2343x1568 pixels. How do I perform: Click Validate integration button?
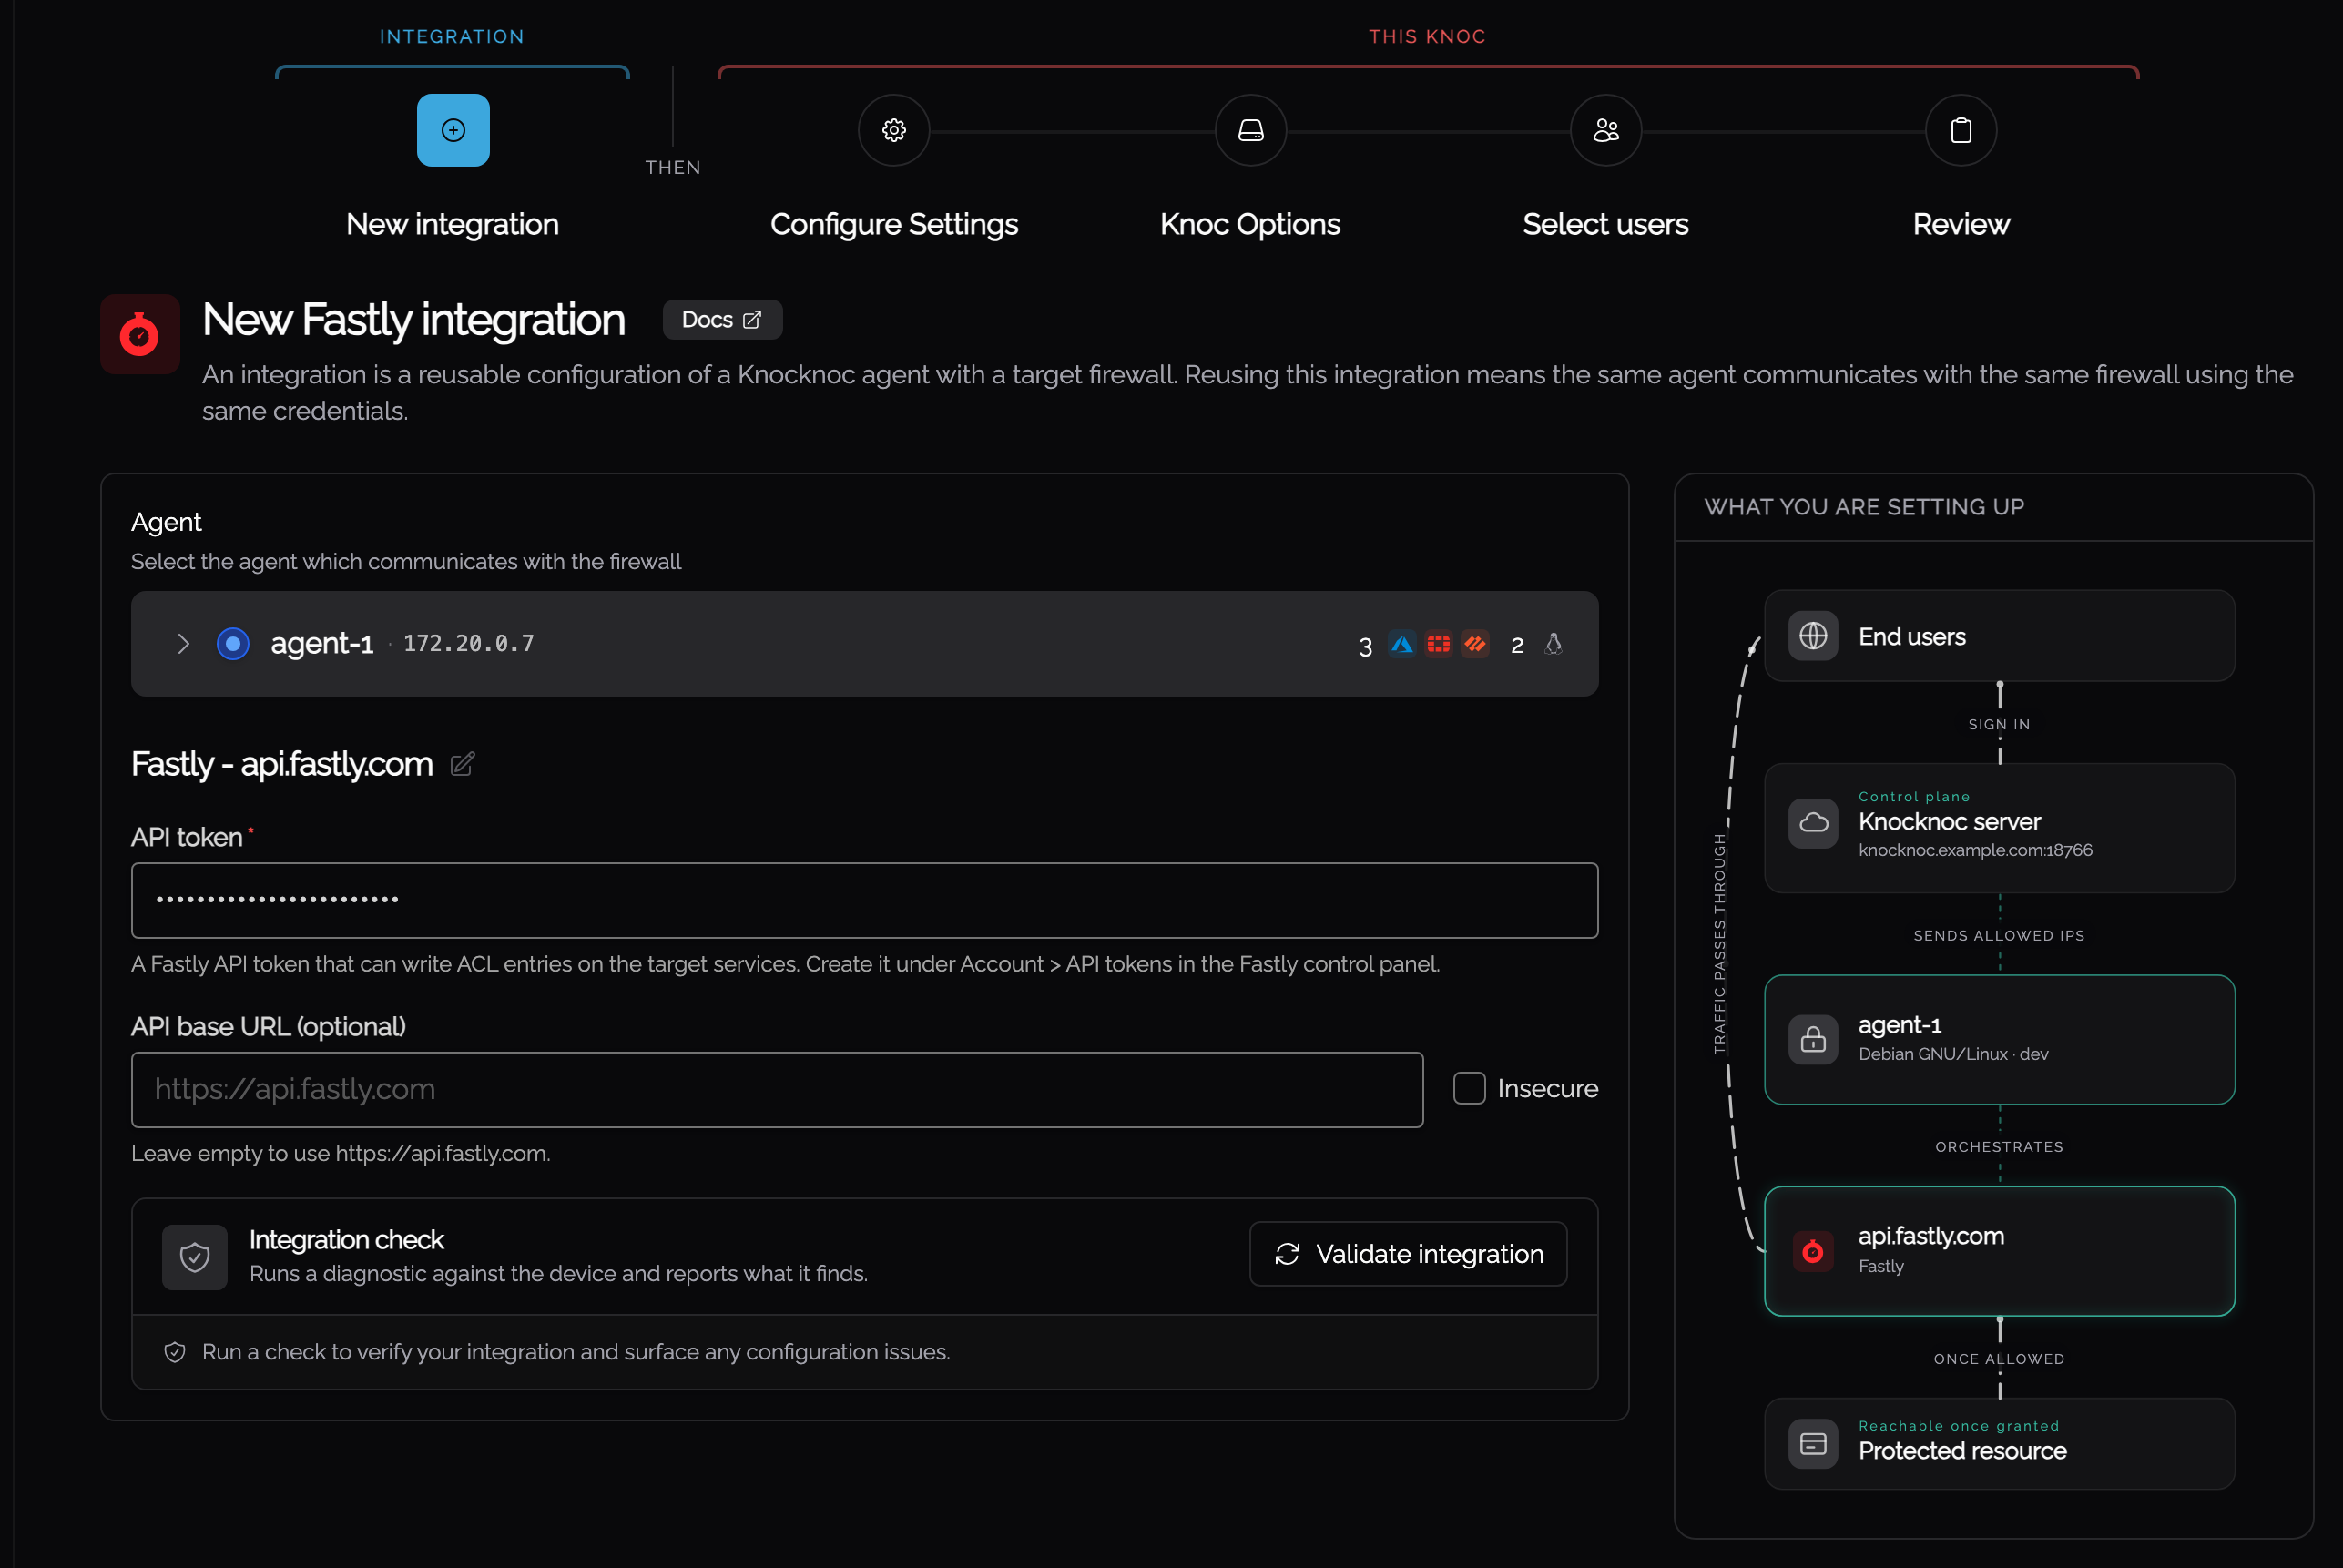pyautogui.click(x=1408, y=1254)
